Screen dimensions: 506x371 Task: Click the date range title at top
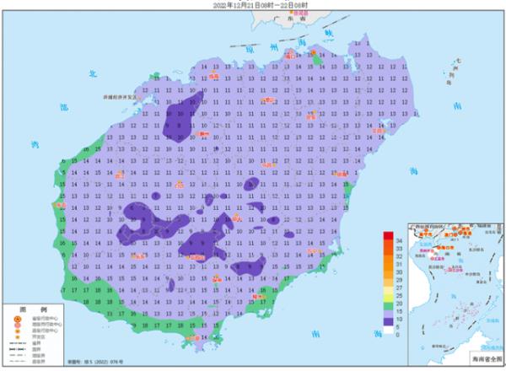253,4
